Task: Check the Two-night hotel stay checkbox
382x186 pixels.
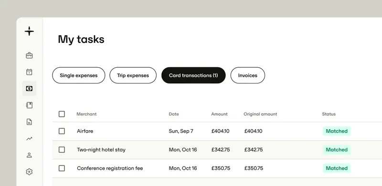Action: pyautogui.click(x=62, y=149)
